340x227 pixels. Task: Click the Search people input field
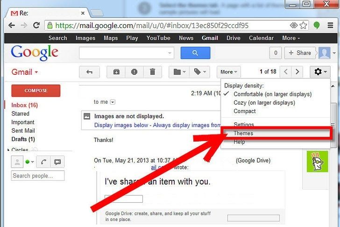tap(38, 176)
